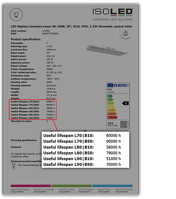Click the orange F energy class arrow
Image resolution: width=176 pixels, height=199 pixels.
coord(112,114)
